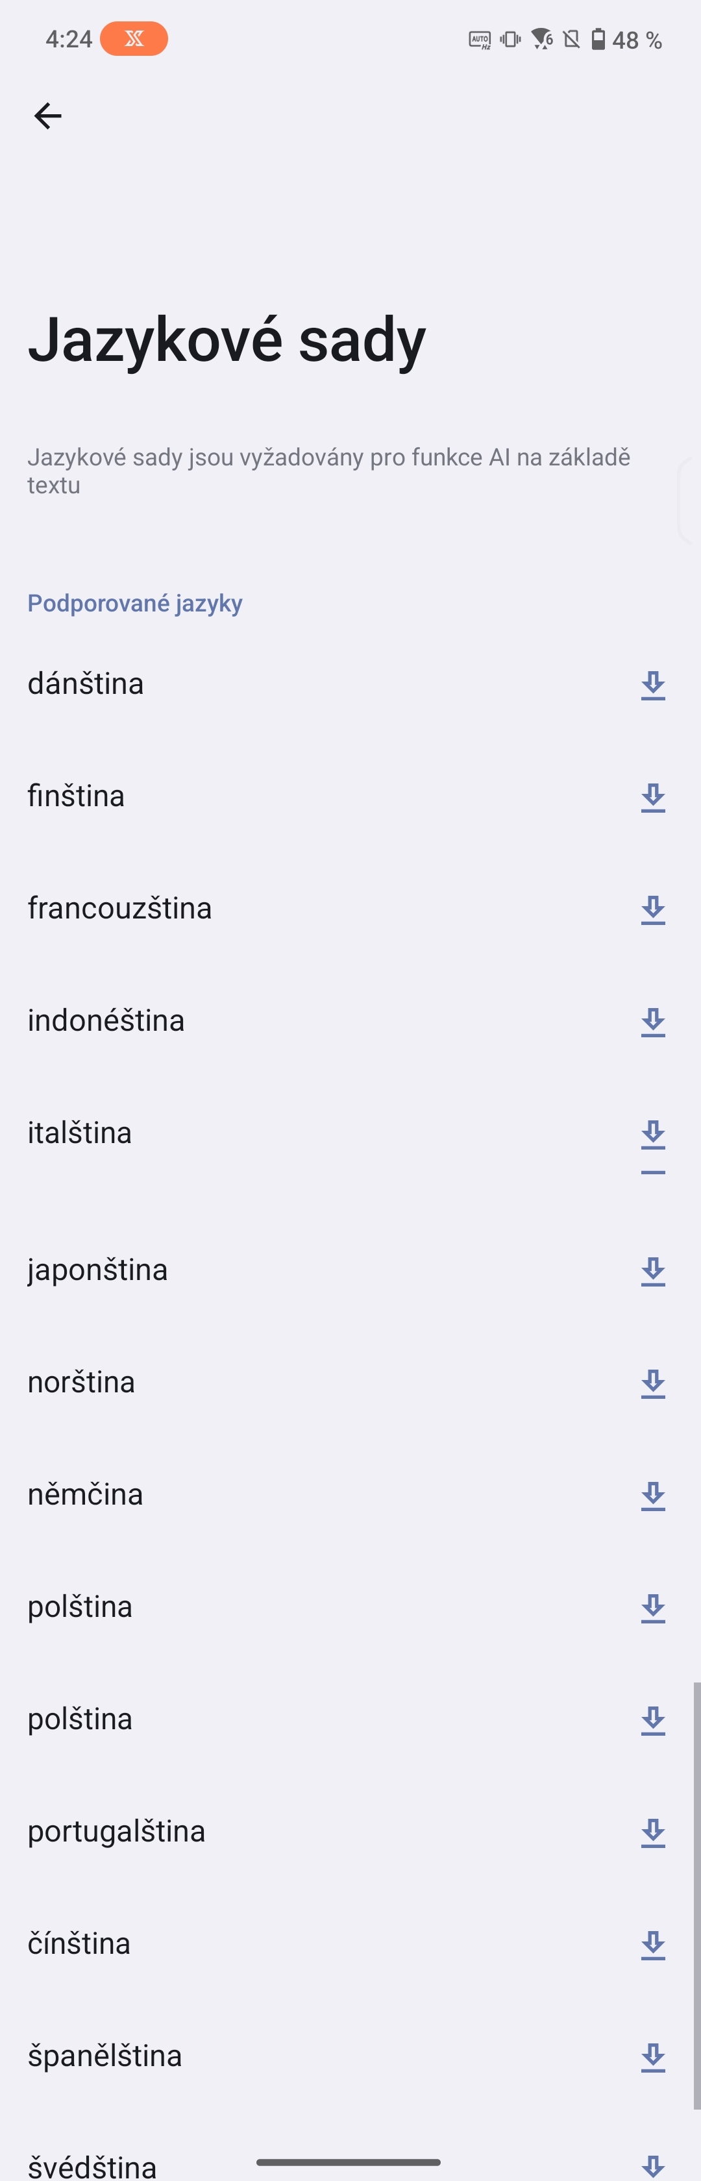Tap the download icon beside čínština
The image size is (701, 2181).
(653, 1945)
